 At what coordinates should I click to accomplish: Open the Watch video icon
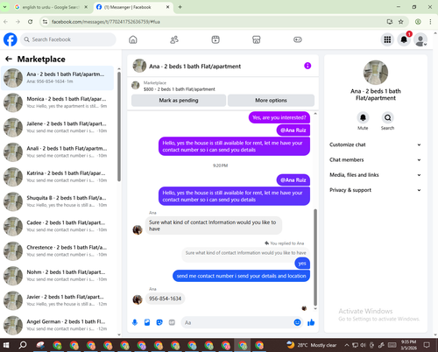[x=215, y=39]
